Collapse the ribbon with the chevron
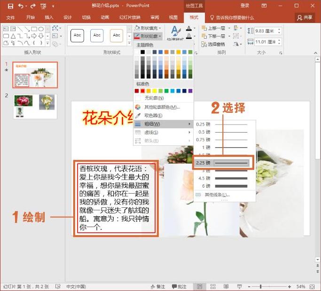 [315, 53]
